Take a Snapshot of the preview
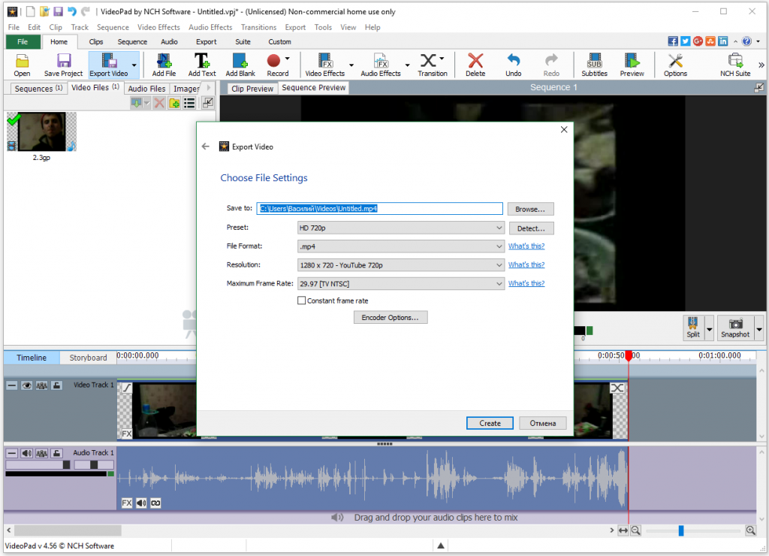Image resolution: width=769 pixels, height=556 pixels. tap(735, 328)
